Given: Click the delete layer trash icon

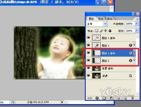Looking at the screenshot, I should 133,98.
